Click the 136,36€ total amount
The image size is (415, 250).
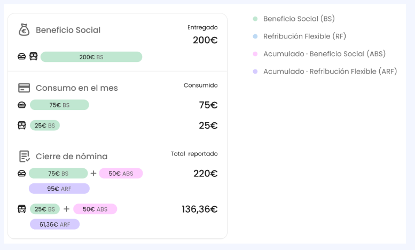pos(200,209)
